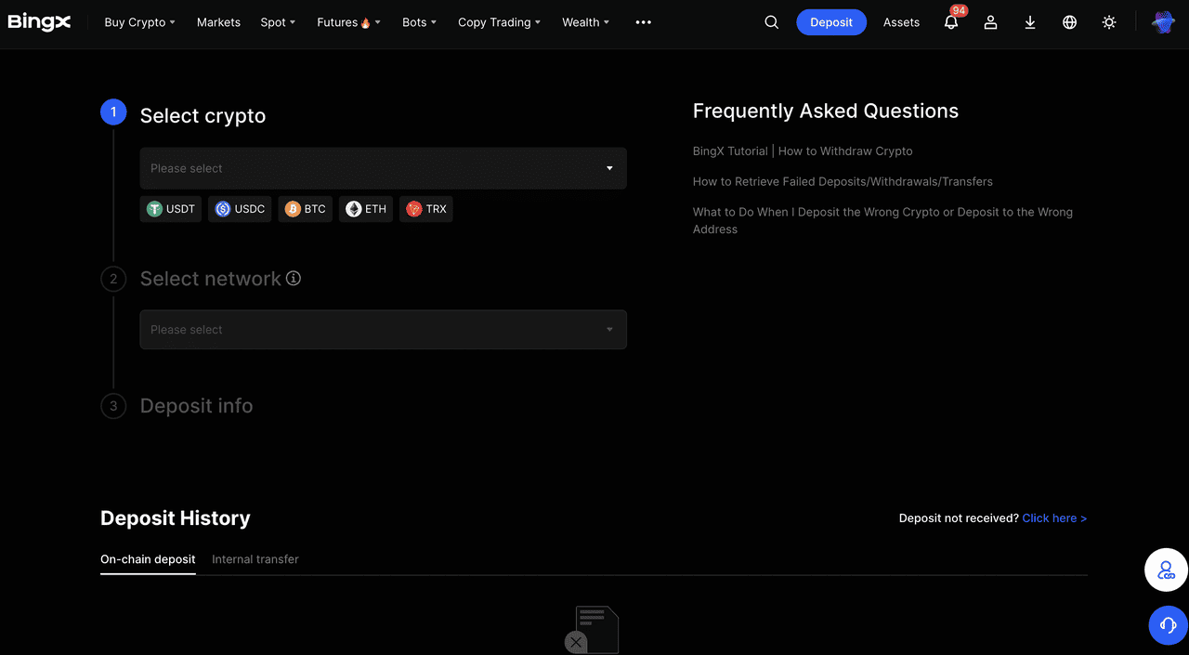Switch to Internal transfer tab
1189x655 pixels.
point(255,559)
